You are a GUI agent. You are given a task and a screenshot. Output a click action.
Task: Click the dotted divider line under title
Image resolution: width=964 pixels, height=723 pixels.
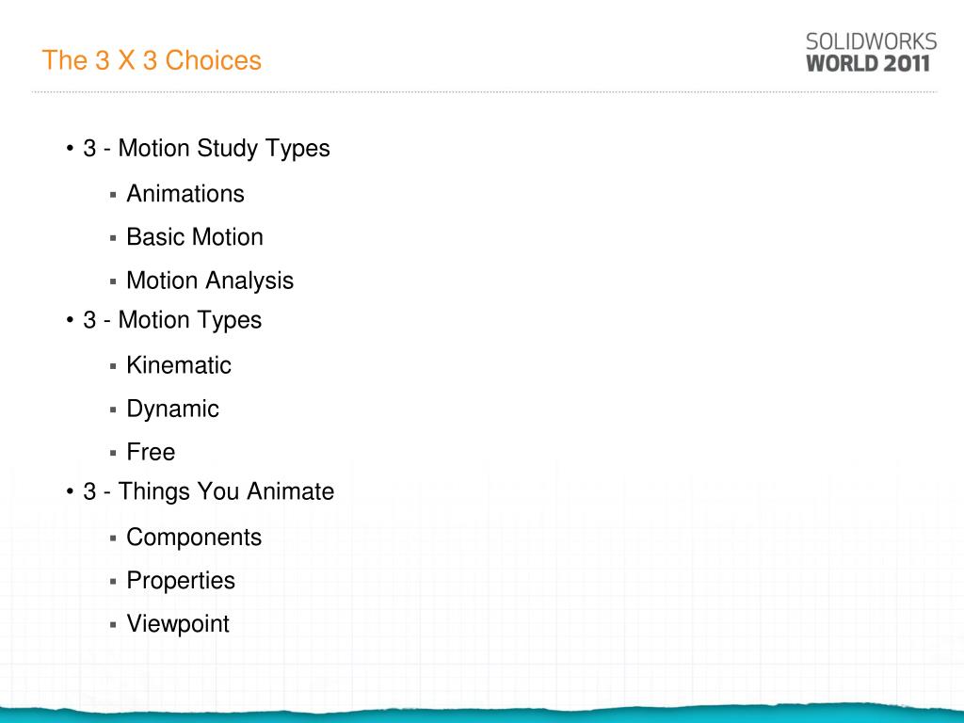[485, 92]
